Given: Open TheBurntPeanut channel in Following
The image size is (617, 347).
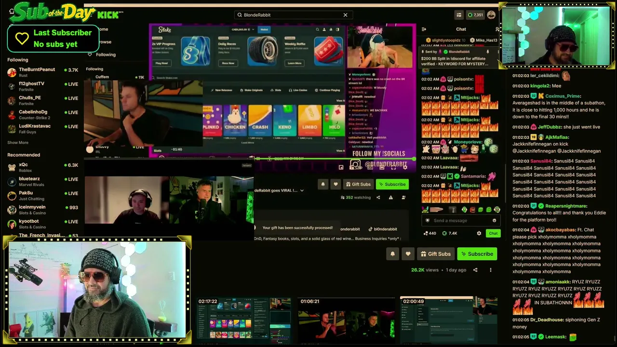Looking at the screenshot, I should pos(43,72).
